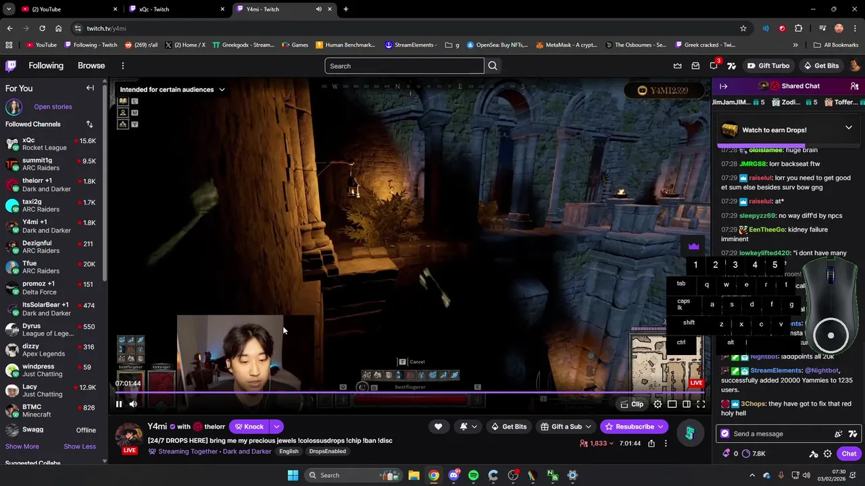Send message with Chat button

coord(849,454)
